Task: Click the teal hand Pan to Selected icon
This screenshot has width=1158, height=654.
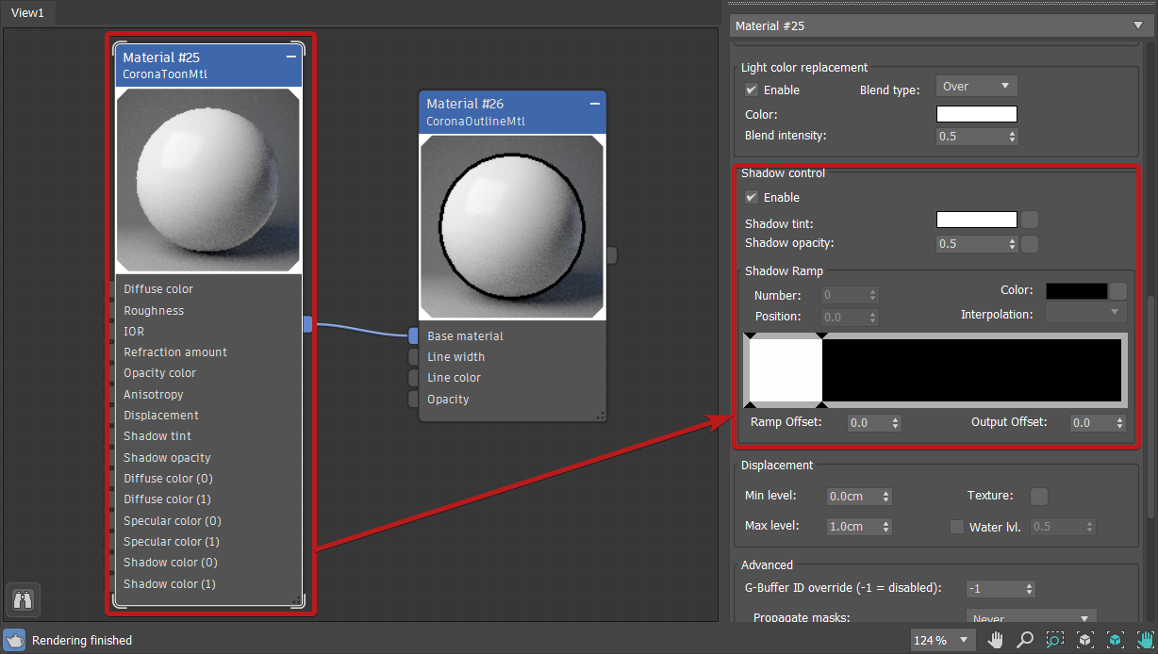Action: click(x=1145, y=640)
